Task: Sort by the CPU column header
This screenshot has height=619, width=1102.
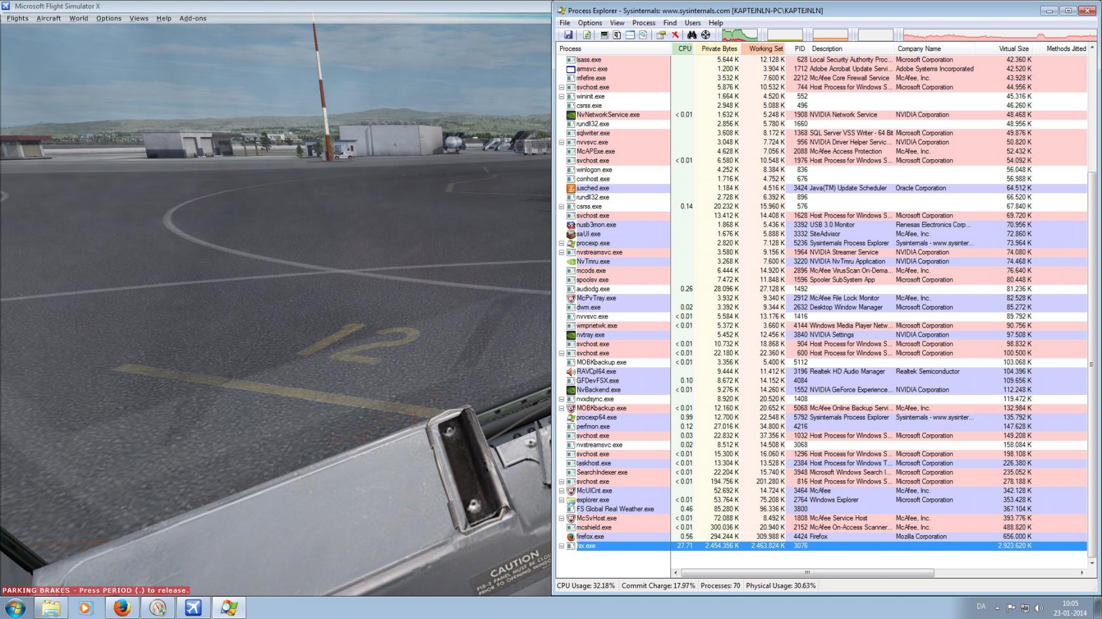Action: 684,48
